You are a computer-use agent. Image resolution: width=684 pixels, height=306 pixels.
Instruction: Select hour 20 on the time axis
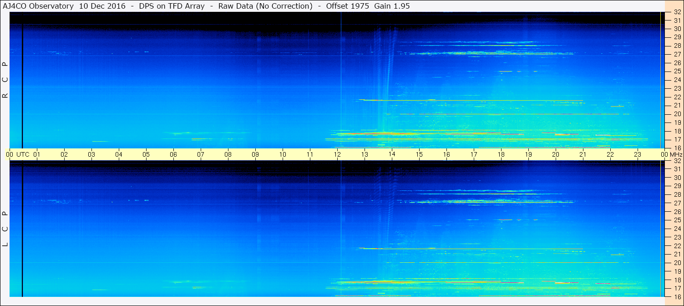pos(556,154)
